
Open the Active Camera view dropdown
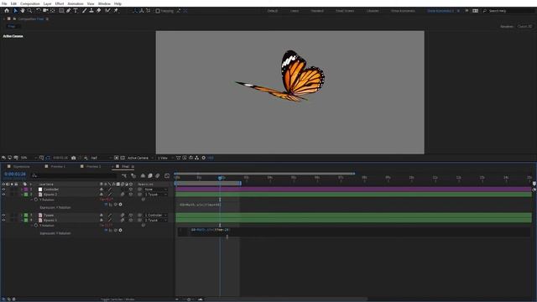[x=140, y=158]
